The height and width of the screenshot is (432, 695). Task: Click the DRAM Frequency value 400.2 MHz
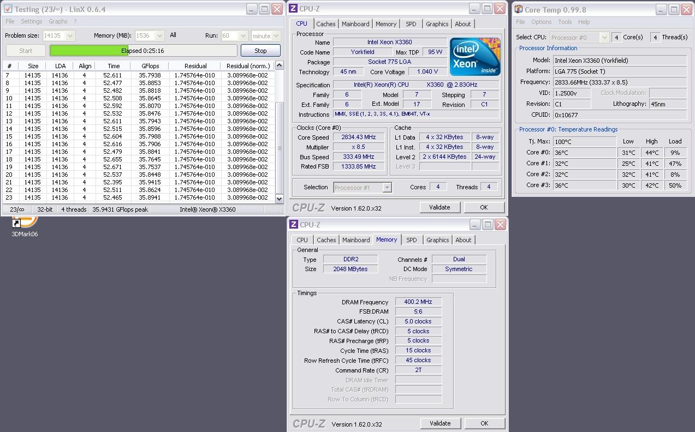(x=418, y=302)
